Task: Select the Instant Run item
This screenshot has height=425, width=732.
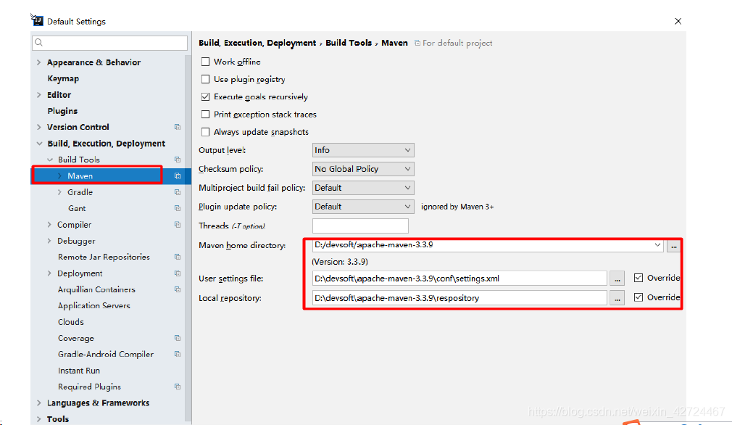Action: point(79,371)
